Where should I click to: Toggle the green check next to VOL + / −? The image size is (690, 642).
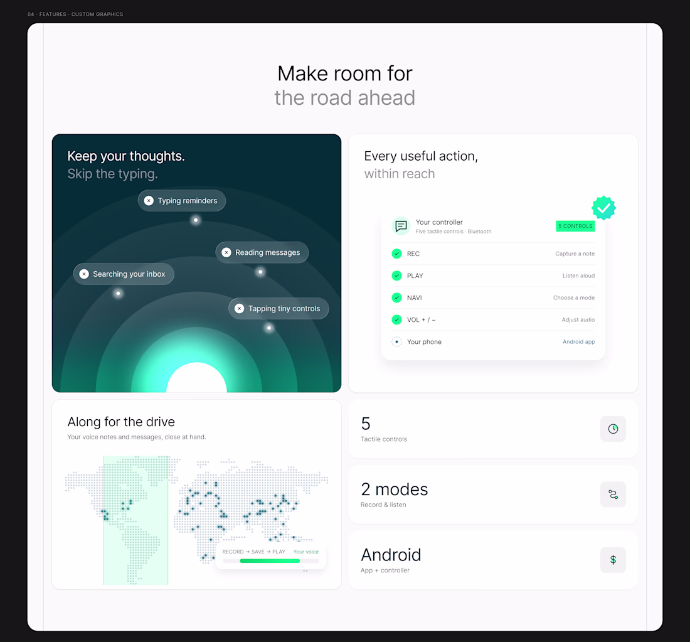tap(396, 319)
